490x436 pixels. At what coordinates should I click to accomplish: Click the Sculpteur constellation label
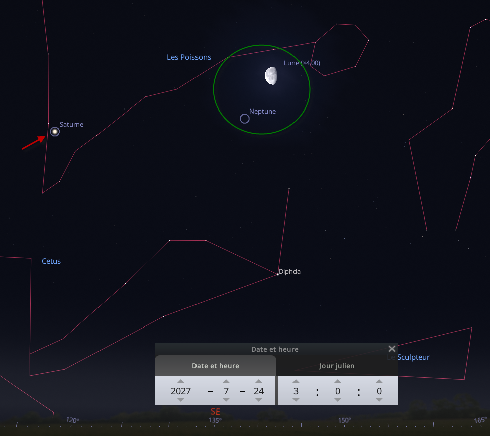(413, 357)
